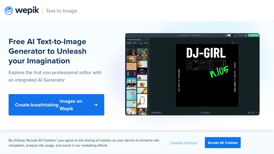Click the zoom out minus icon
274x154 pixels.
tap(256, 113)
